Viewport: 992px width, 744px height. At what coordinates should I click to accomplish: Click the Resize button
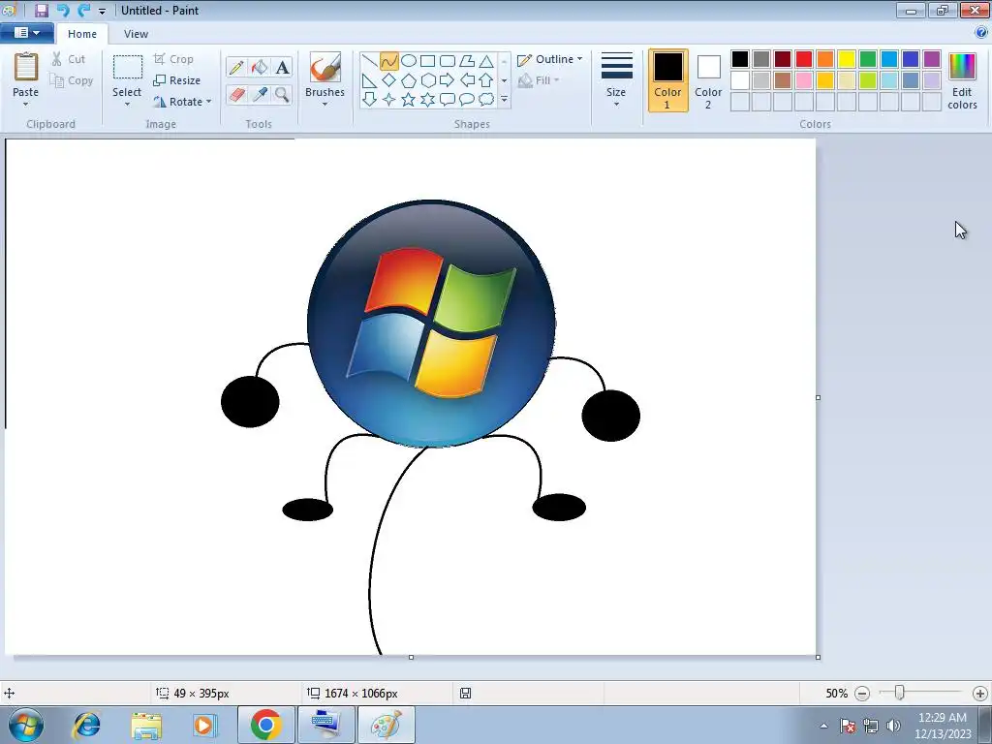tap(177, 81)
